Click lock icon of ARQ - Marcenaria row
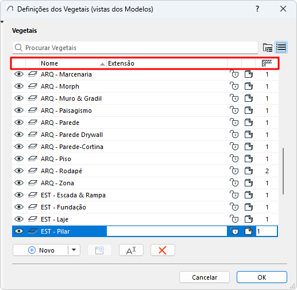The image size is (297, 290). [234, 74]
